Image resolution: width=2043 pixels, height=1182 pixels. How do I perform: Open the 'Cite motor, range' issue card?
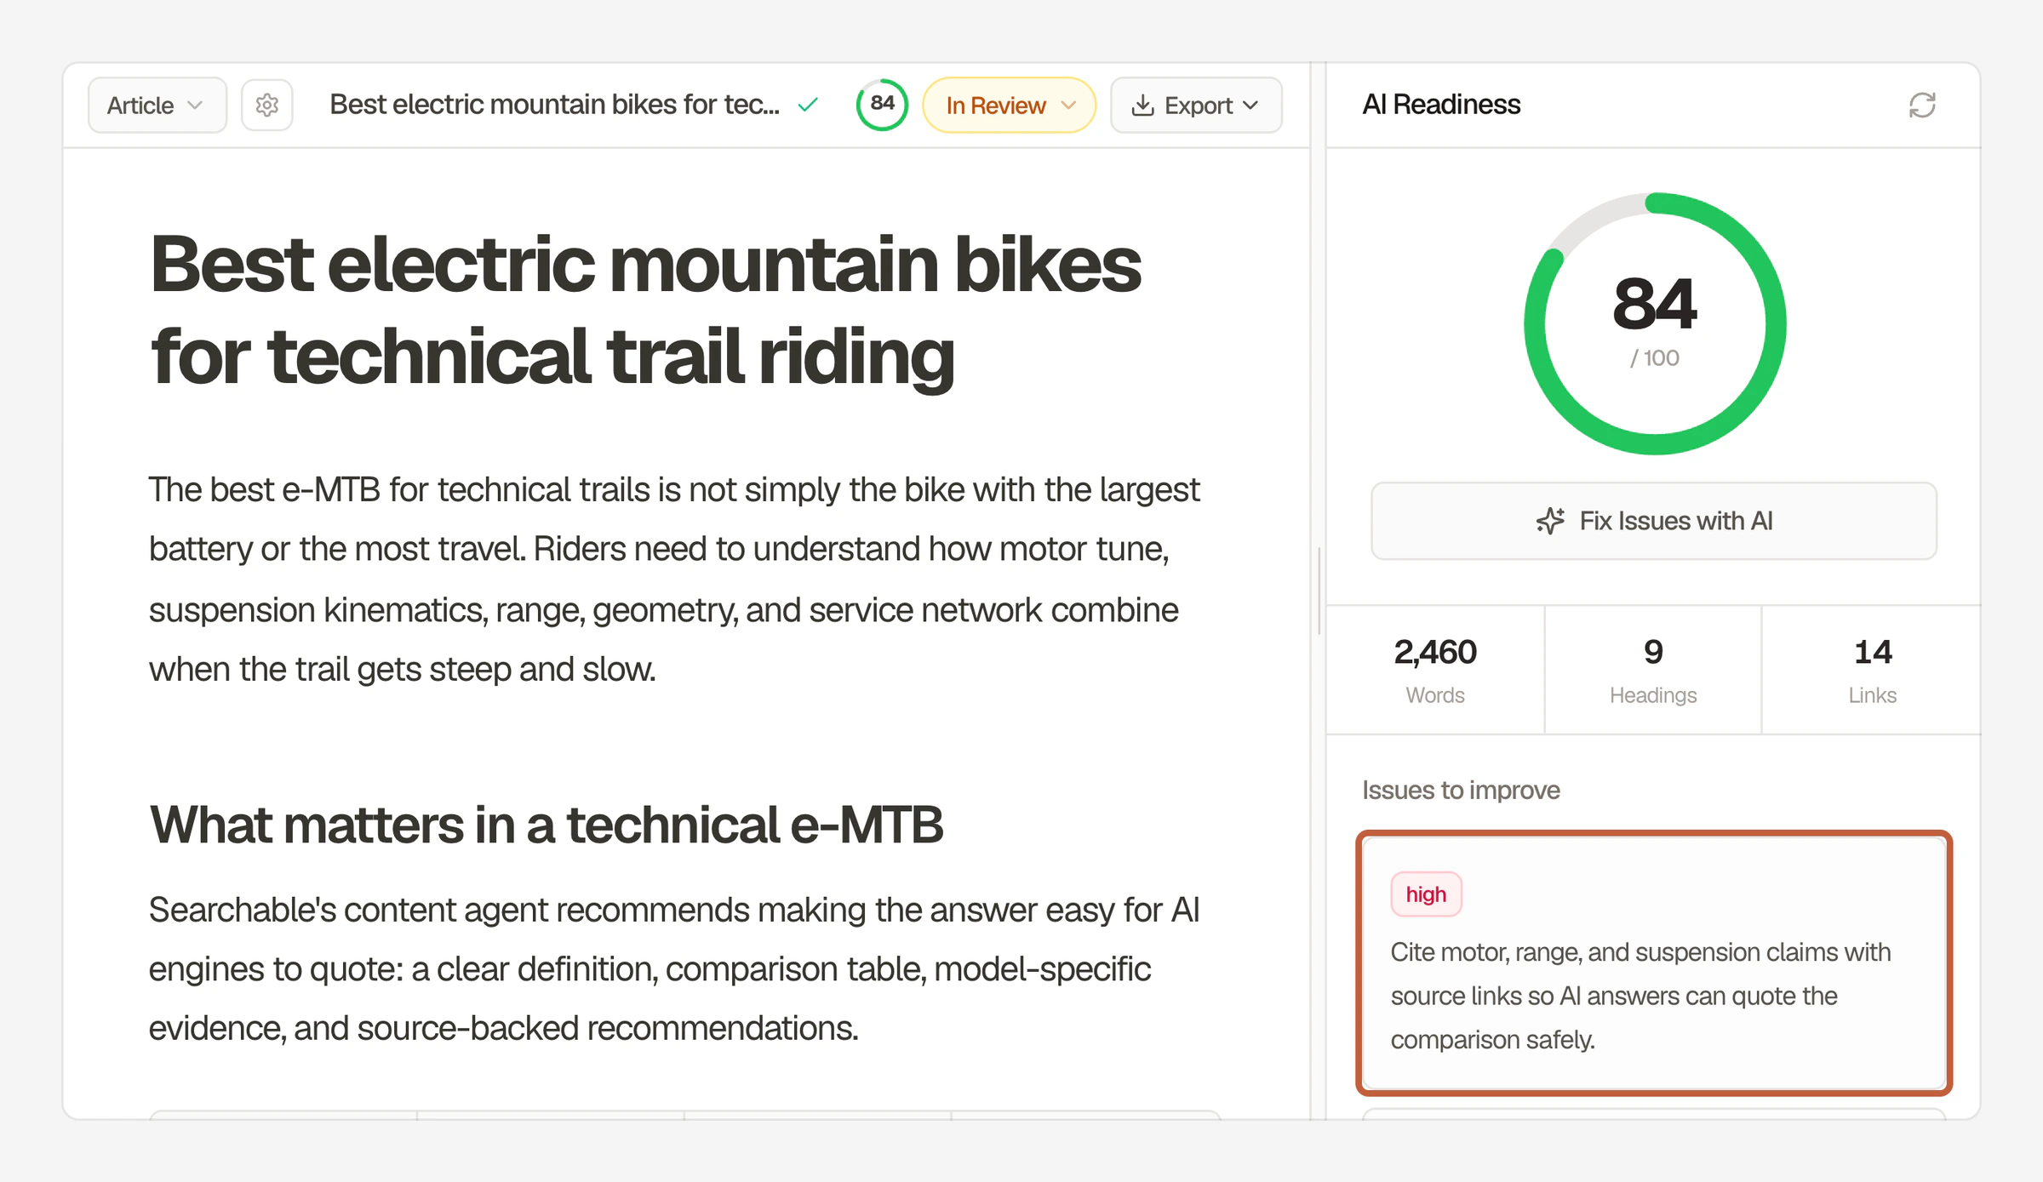[1653, 963]
